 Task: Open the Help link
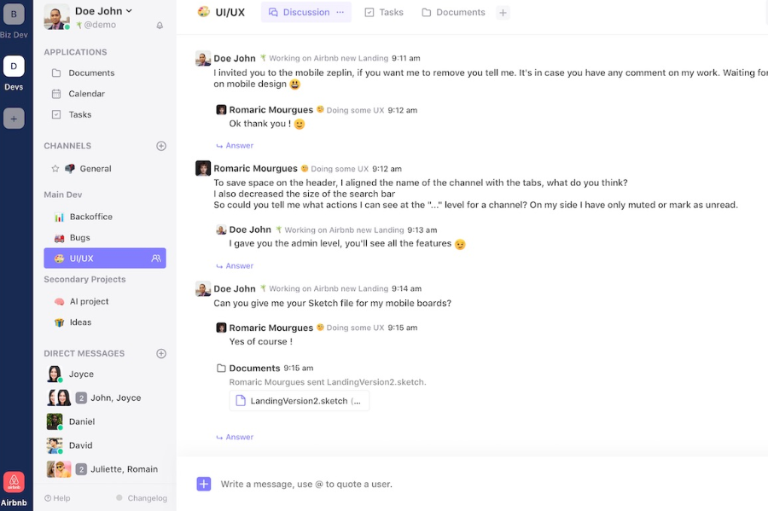coord(57,498)
